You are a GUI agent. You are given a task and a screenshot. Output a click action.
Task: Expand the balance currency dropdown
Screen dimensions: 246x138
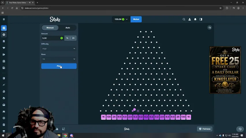coord(127,19)
